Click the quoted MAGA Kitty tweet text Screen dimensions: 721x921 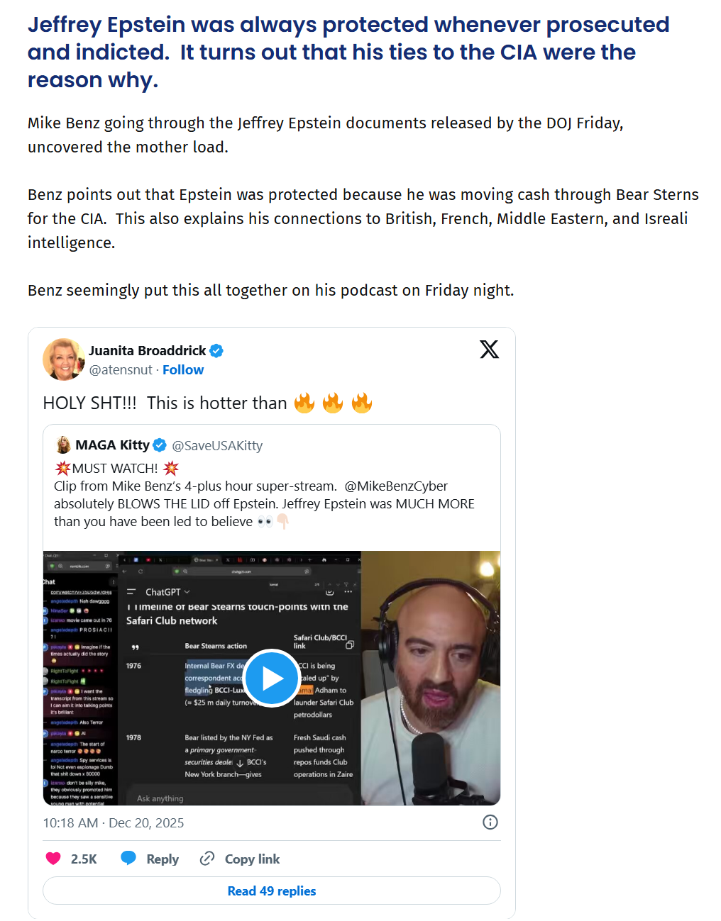click(264, 495)
